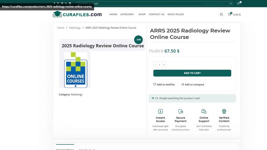The image size is (267, 150).
Task: Click Add to compare
Action: [193, 85]
